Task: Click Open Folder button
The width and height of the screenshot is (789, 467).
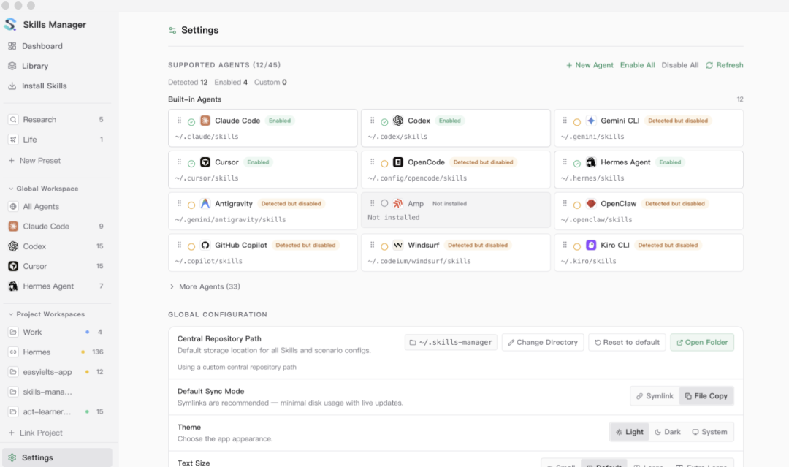Action: [x=702, y=342]
